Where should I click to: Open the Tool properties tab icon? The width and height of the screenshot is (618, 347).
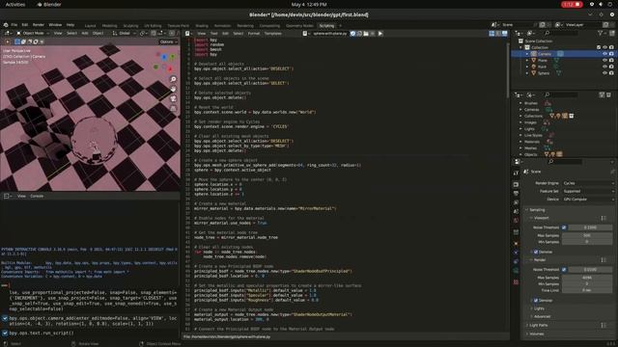(516, 173)
